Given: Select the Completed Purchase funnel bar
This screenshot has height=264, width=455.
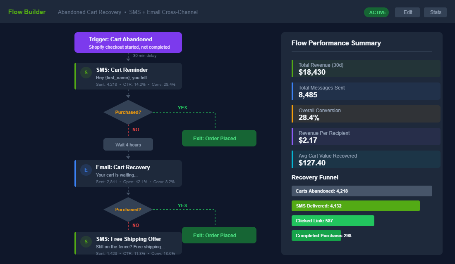Looking at the screenshot, I should click(316, 235).
